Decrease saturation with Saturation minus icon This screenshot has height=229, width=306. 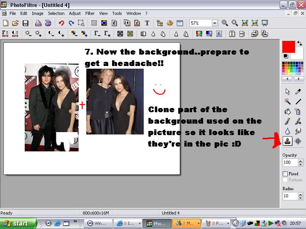(74, 34)
